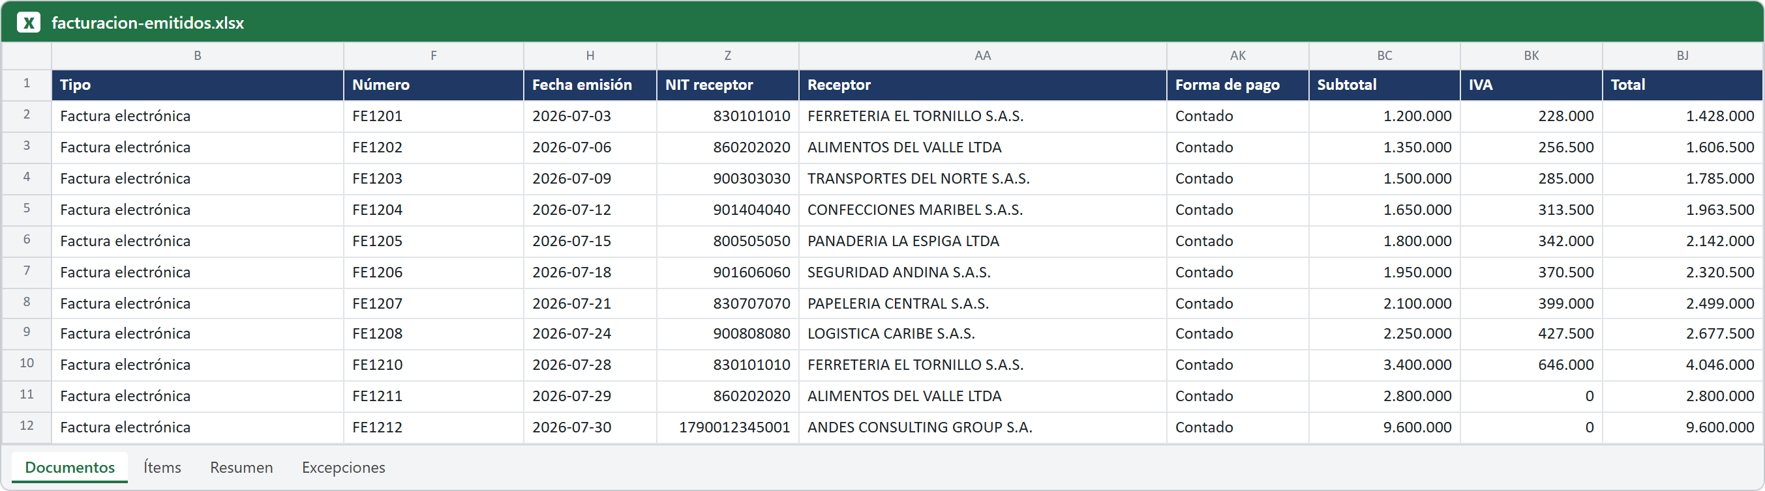Image resolution: width=1765 pixels, height=491 pixels.
Task: Select the Documentos sheet tab
Action: tap(70, 467)
